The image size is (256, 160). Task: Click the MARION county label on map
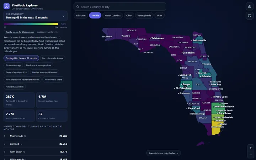coord(192,62)
